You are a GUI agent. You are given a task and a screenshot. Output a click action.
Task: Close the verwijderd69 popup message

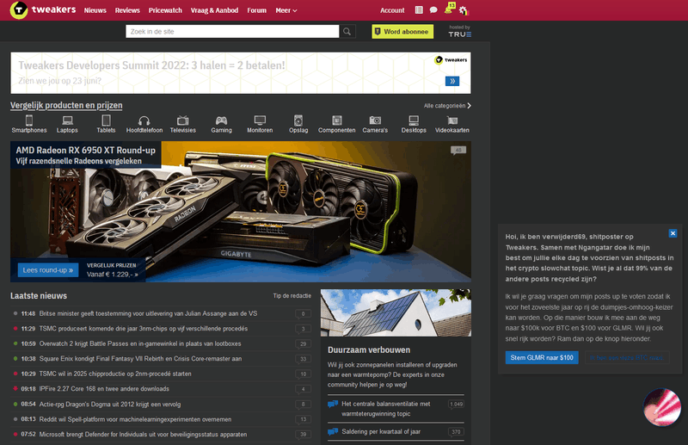pyautogui.click(x=673, y=233)
